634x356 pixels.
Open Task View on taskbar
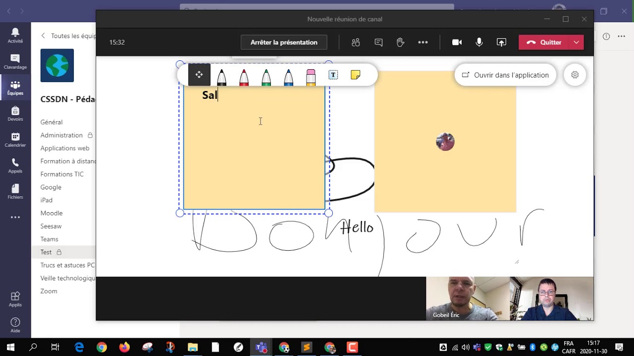coord(55,347)
